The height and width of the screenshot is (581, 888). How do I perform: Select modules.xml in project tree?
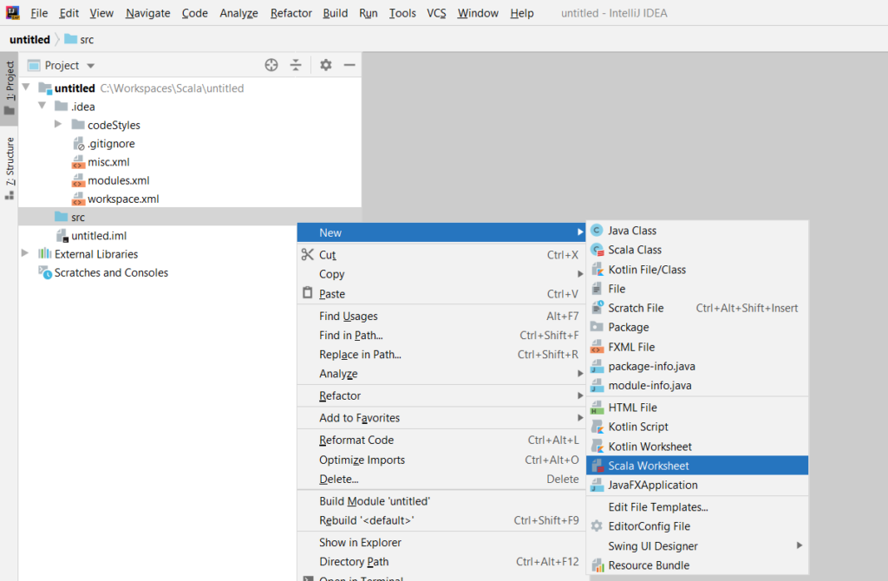click(x=118, y=180)
